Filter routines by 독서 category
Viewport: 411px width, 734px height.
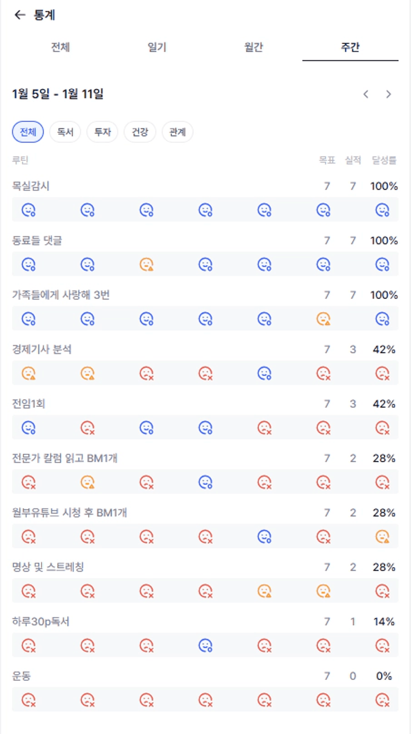pos(65,132)
